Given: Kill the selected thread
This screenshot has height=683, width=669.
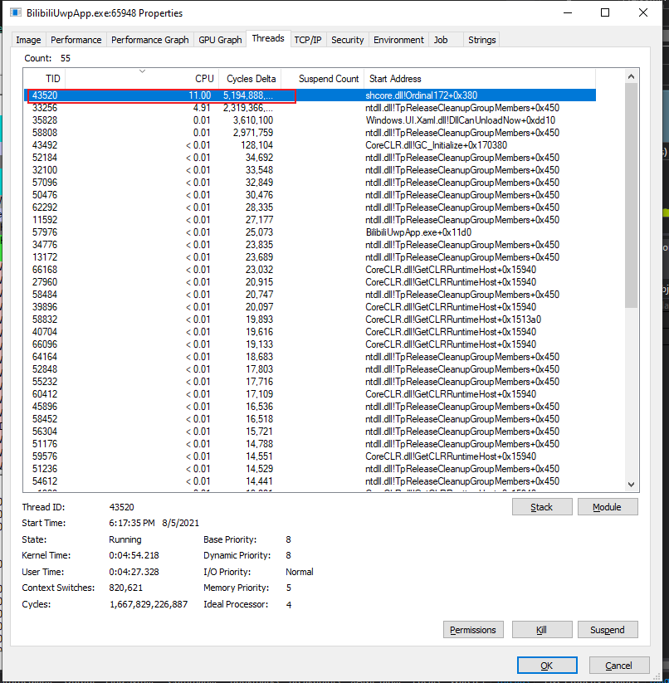Looking at the screenshot, I should click(x=541, y=629).
